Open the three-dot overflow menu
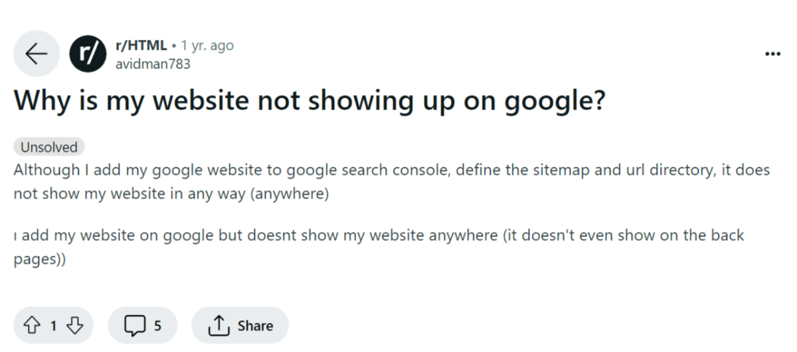Viewport: 797px width, 352px height. click(x=772, y=54)
